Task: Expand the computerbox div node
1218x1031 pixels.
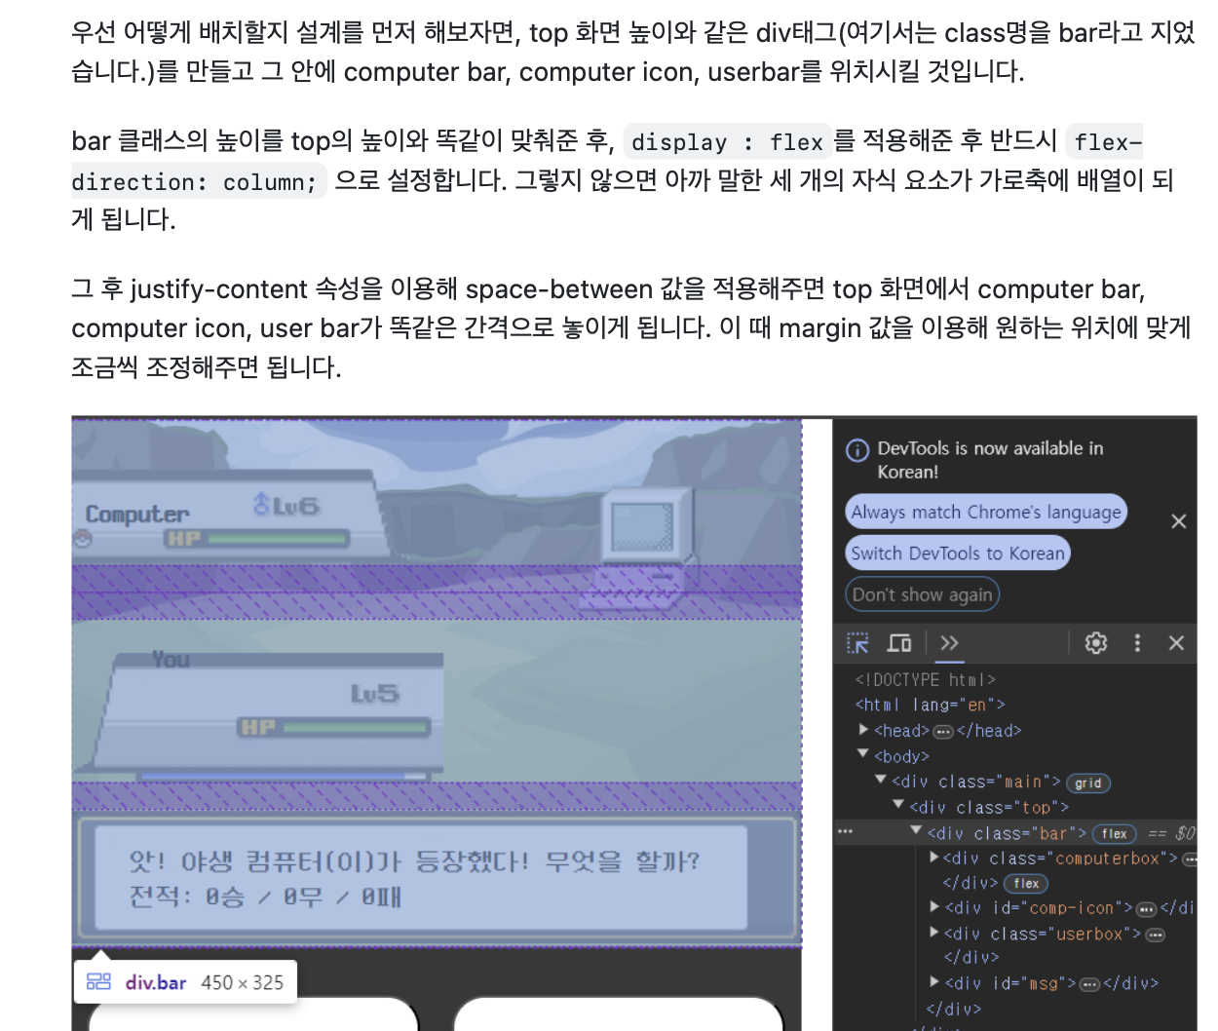Action: (934, 858)
